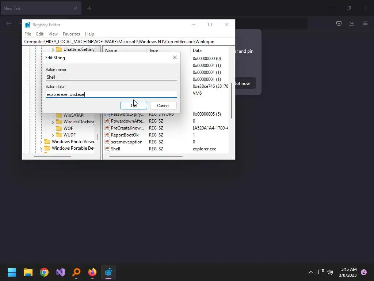Select the ReportBootOk value name
The height and width of the screenshot is (281, 374).
(125, 135)
